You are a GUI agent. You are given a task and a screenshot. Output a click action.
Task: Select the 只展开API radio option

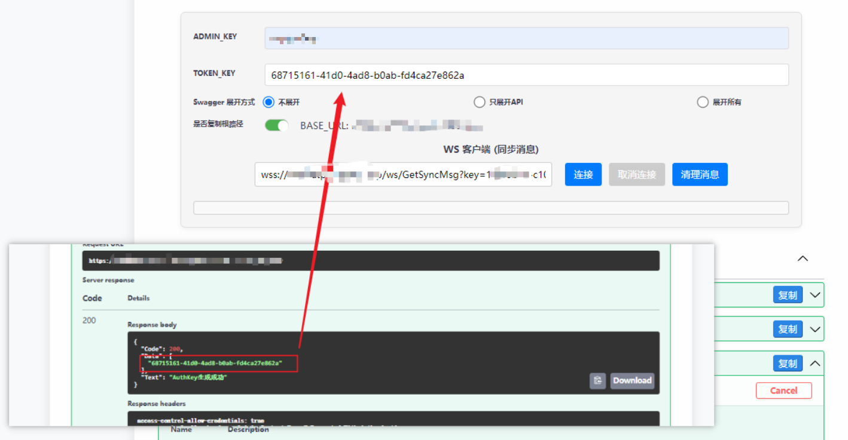pos(479,102)
